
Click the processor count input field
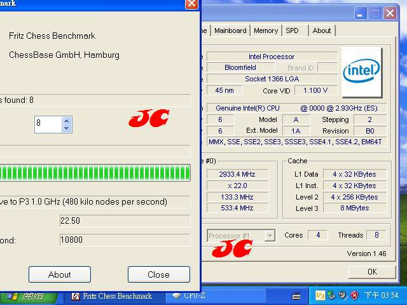[48, 125]
